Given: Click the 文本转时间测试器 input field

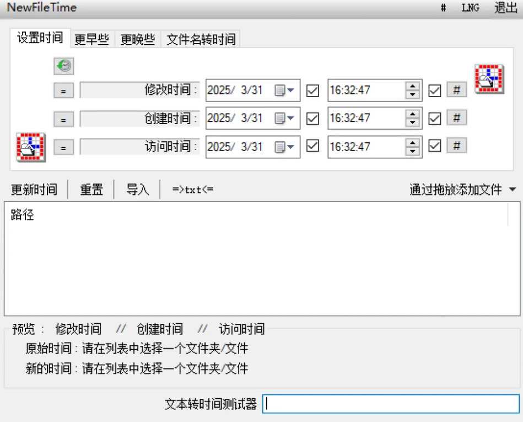Looking at the screenshot, I should click(391, 404).
